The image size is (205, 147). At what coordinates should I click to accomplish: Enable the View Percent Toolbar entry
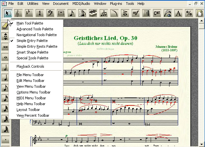coord(33,115)
